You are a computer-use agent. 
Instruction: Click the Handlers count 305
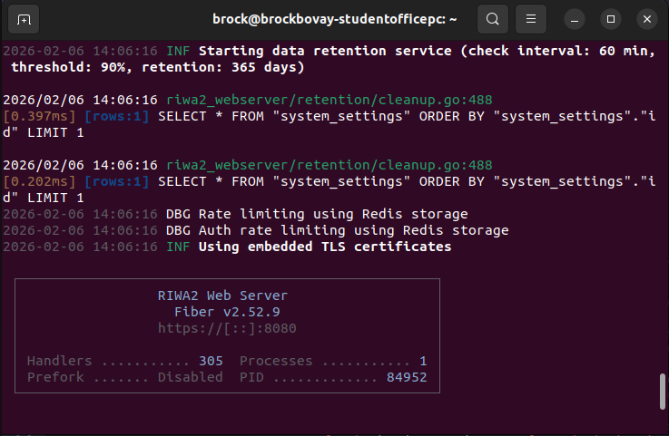(x=211, y=361)
